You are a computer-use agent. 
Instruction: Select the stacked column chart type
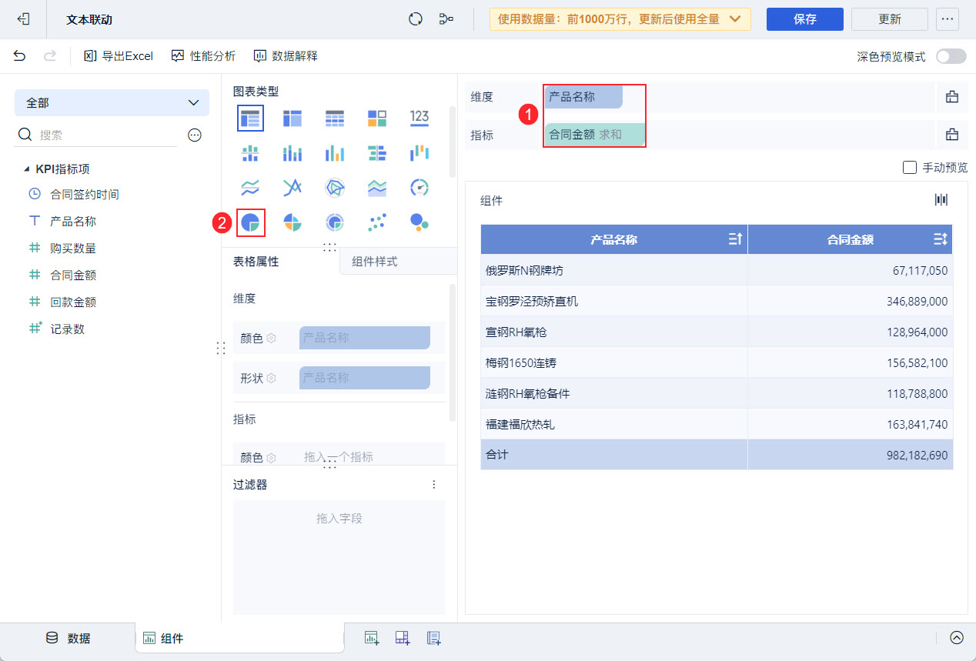click(x=292, y=152)
